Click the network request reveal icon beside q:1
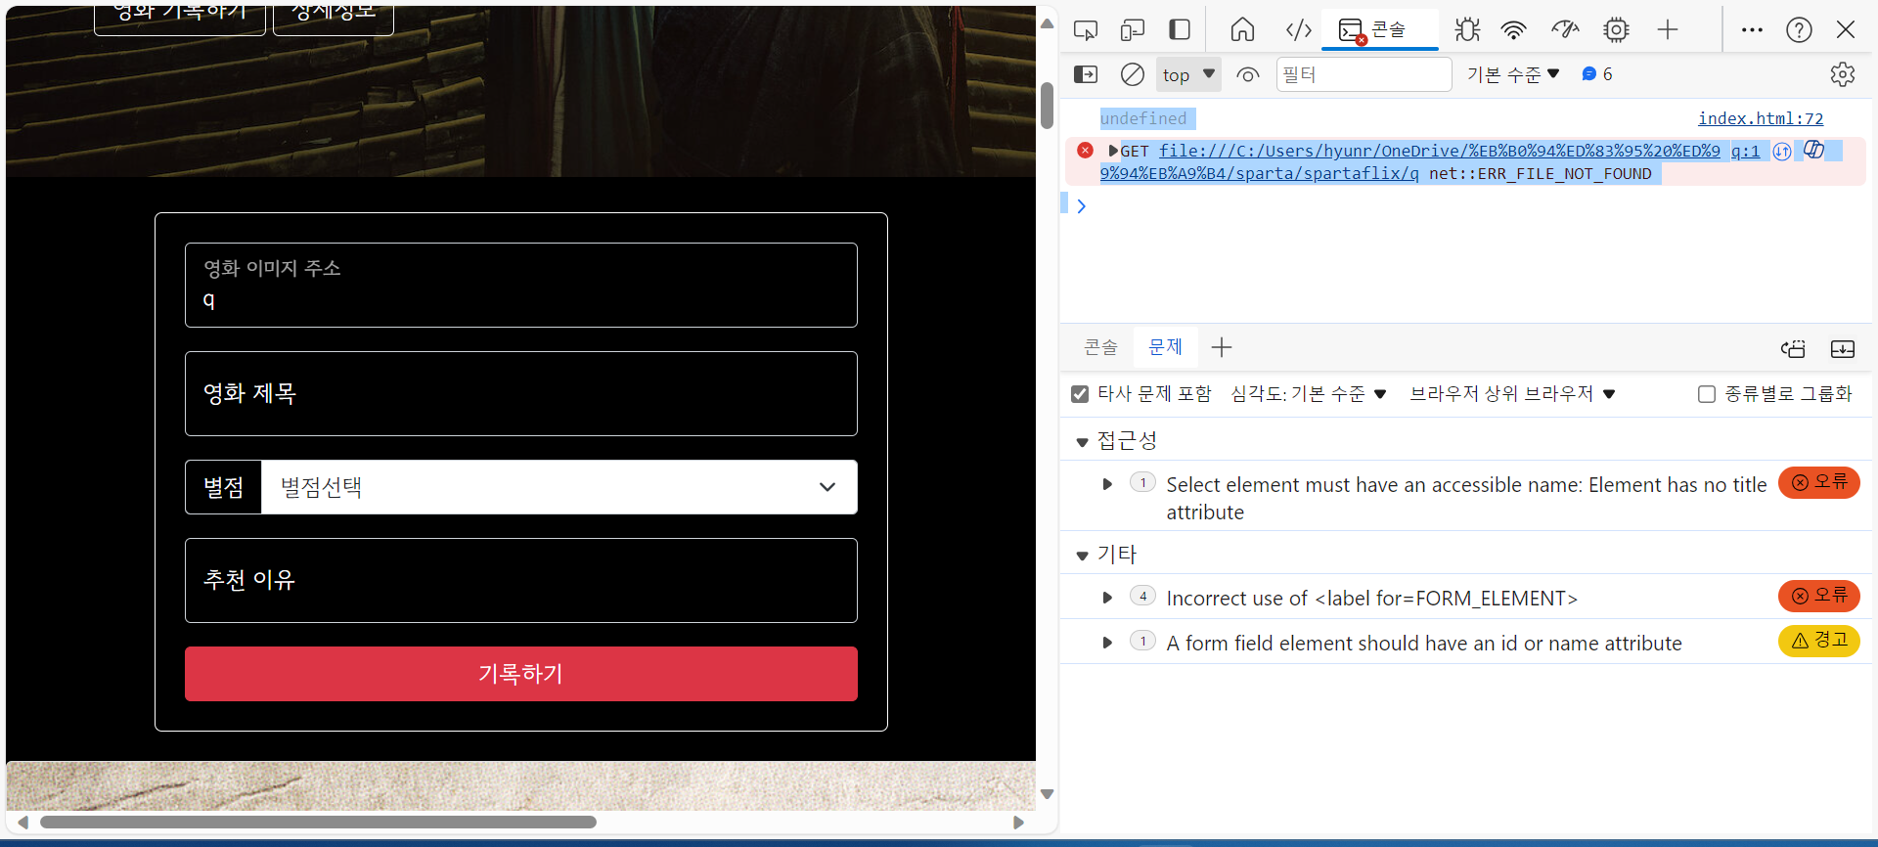The height and width of the screenshot is (847, 1878). (1782, 151)
